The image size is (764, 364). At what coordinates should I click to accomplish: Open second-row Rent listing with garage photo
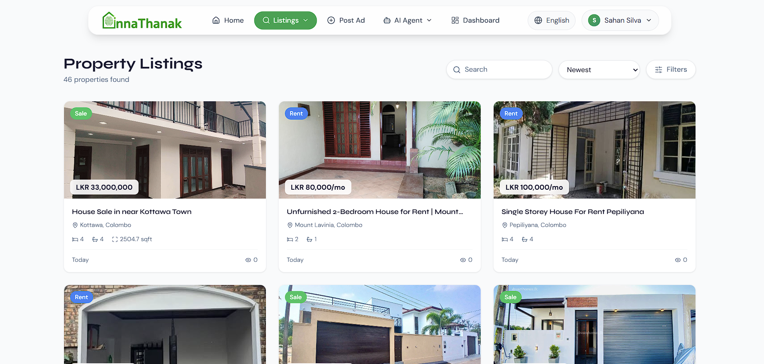[x=165, y=324]
